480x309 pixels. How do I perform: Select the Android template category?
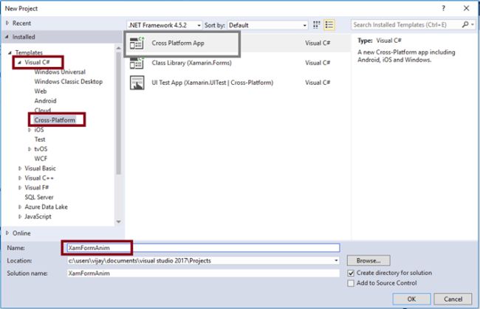(45, 101)
